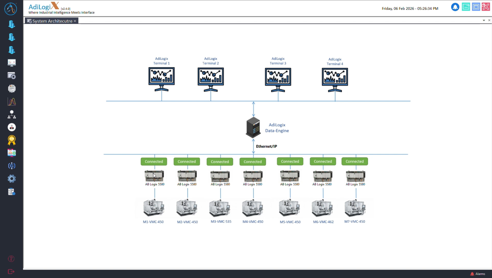
Task: Click the dashboard monitor sidebar icon
Action: 11,63
